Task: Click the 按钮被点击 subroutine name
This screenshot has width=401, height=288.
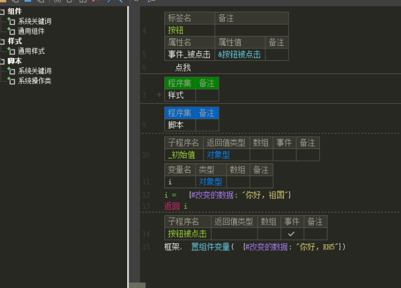Action: coord(188,234)
